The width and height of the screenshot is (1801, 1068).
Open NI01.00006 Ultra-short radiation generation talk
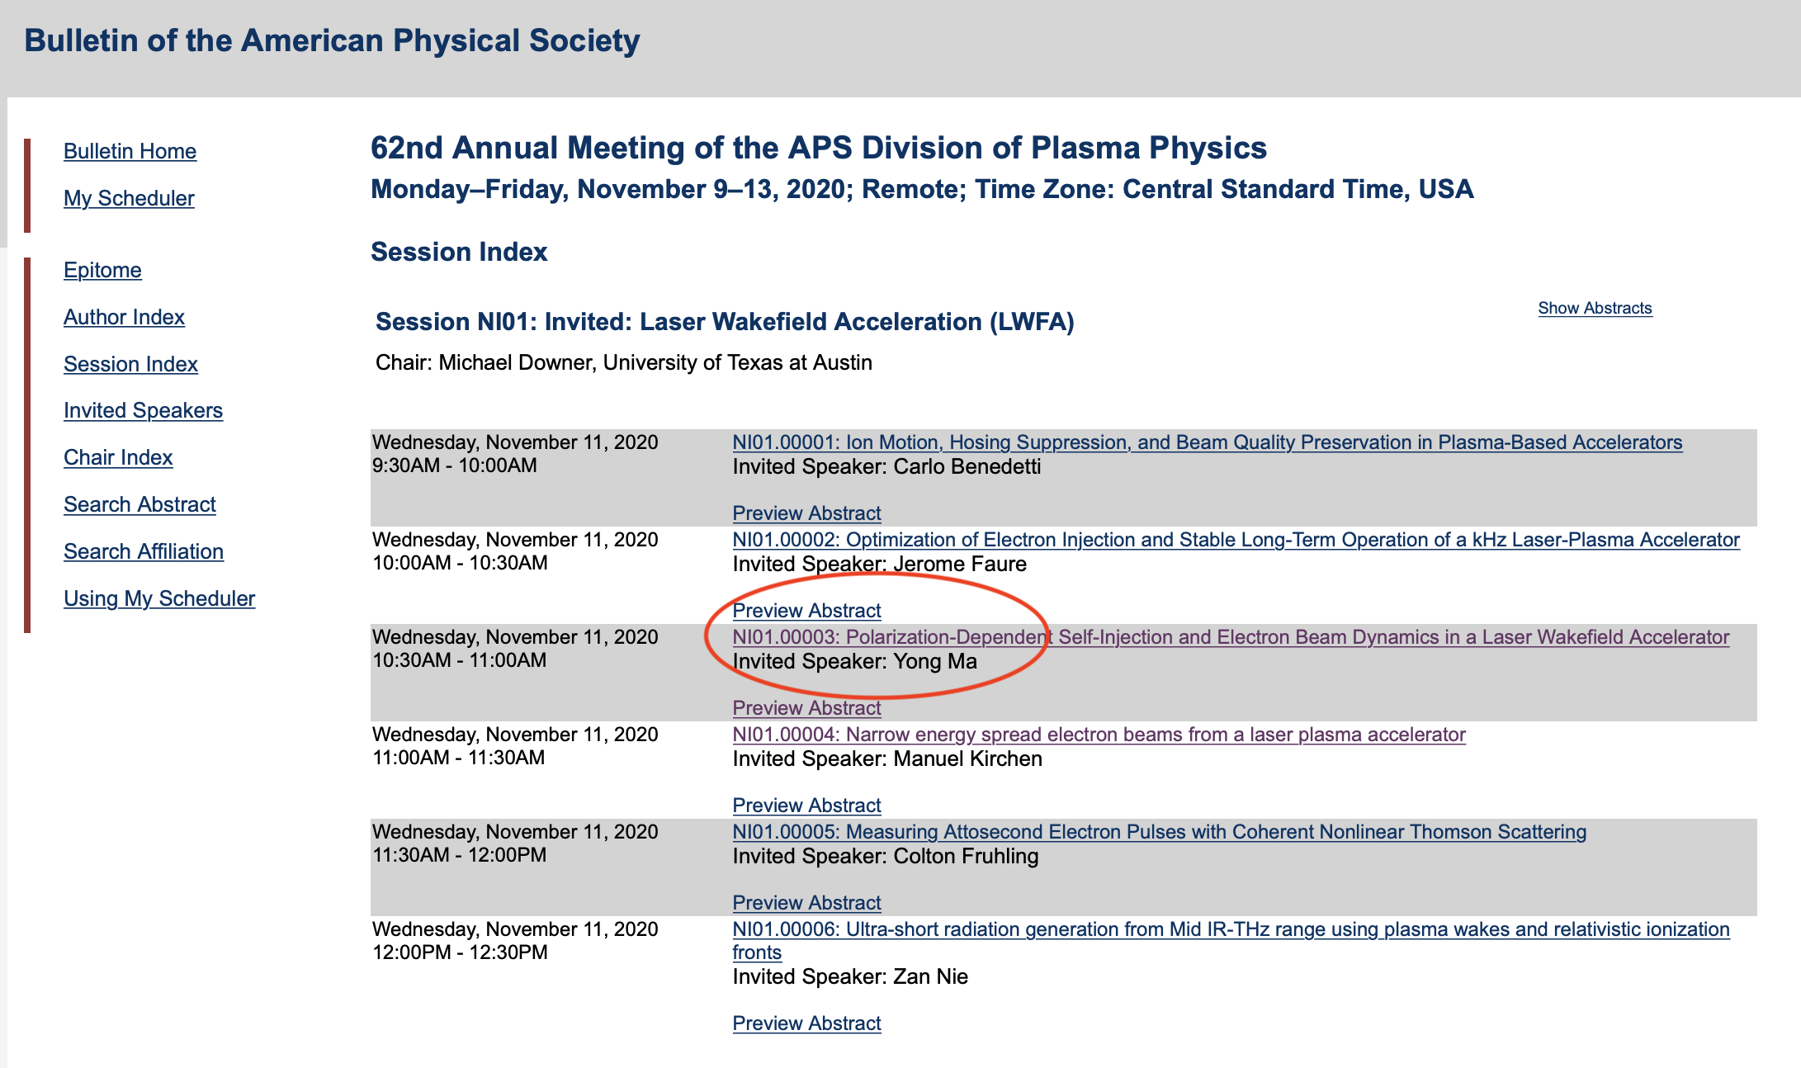(1231, 941)
